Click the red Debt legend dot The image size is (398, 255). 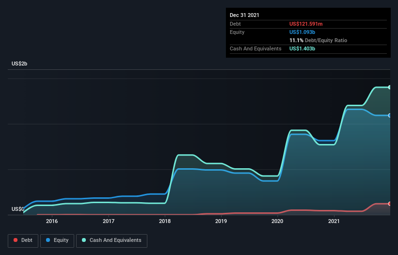[x=16, y=240]
